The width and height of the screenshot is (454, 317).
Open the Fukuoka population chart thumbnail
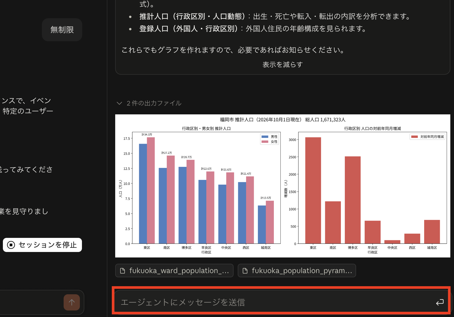(283, 186)
